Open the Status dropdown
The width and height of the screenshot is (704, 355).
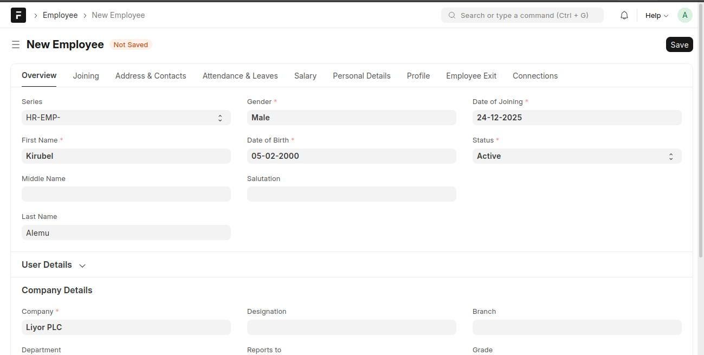tap(577, 156)
